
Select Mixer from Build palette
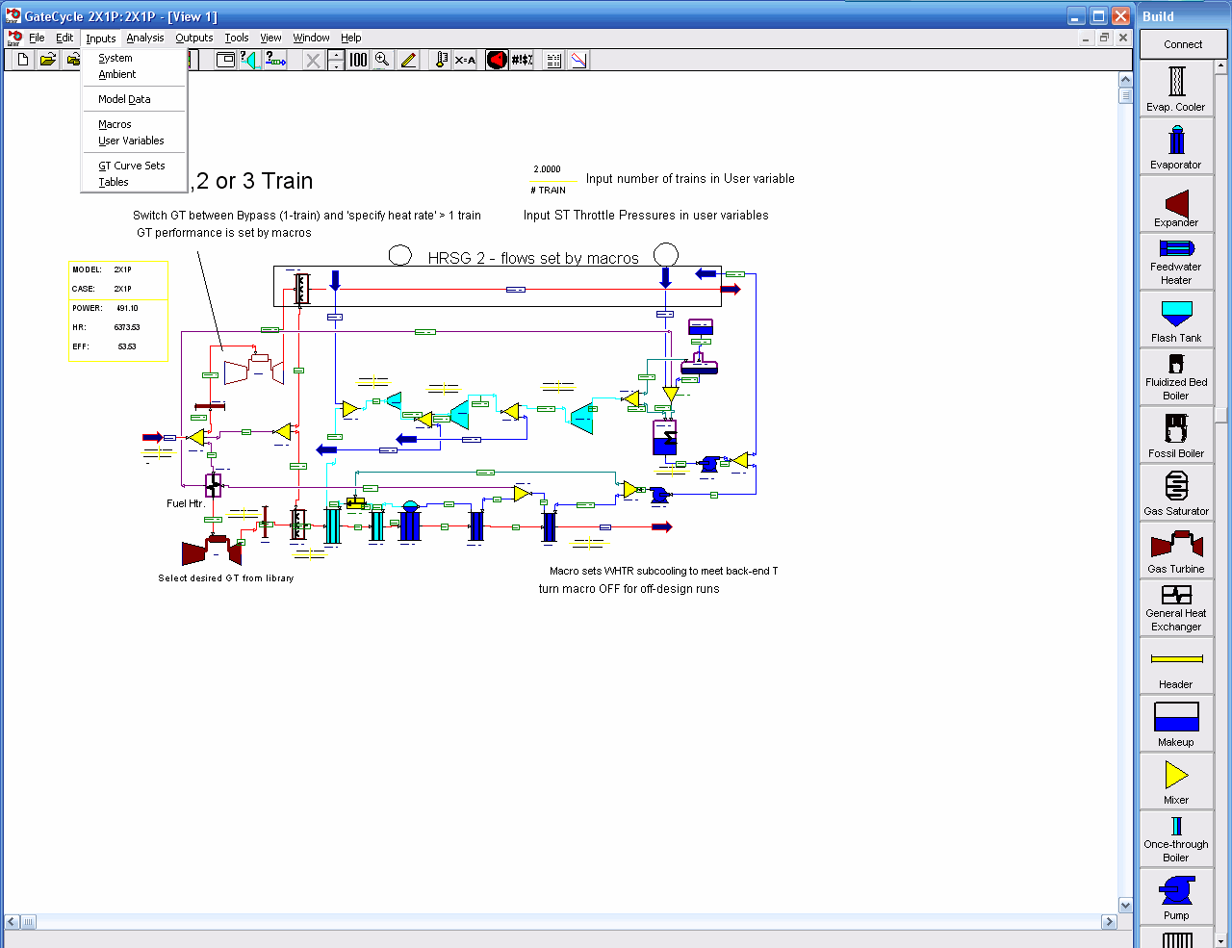tap(1176, 781)
